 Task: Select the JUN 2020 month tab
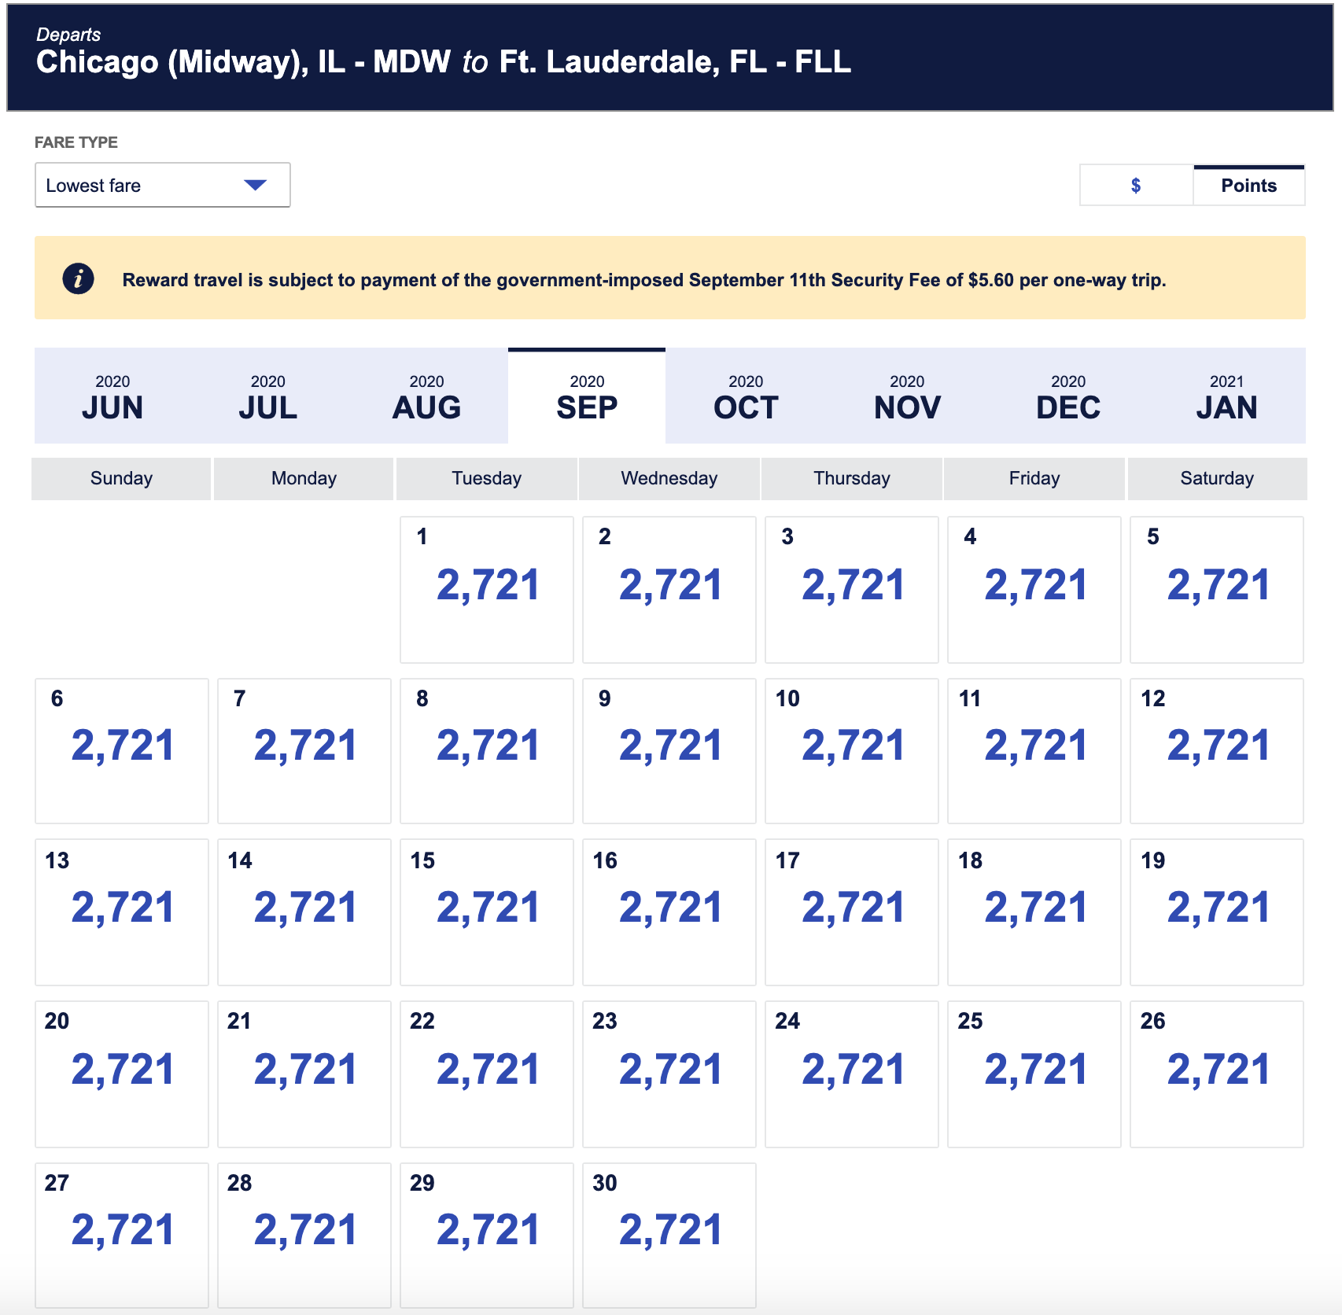pos(112,396)
